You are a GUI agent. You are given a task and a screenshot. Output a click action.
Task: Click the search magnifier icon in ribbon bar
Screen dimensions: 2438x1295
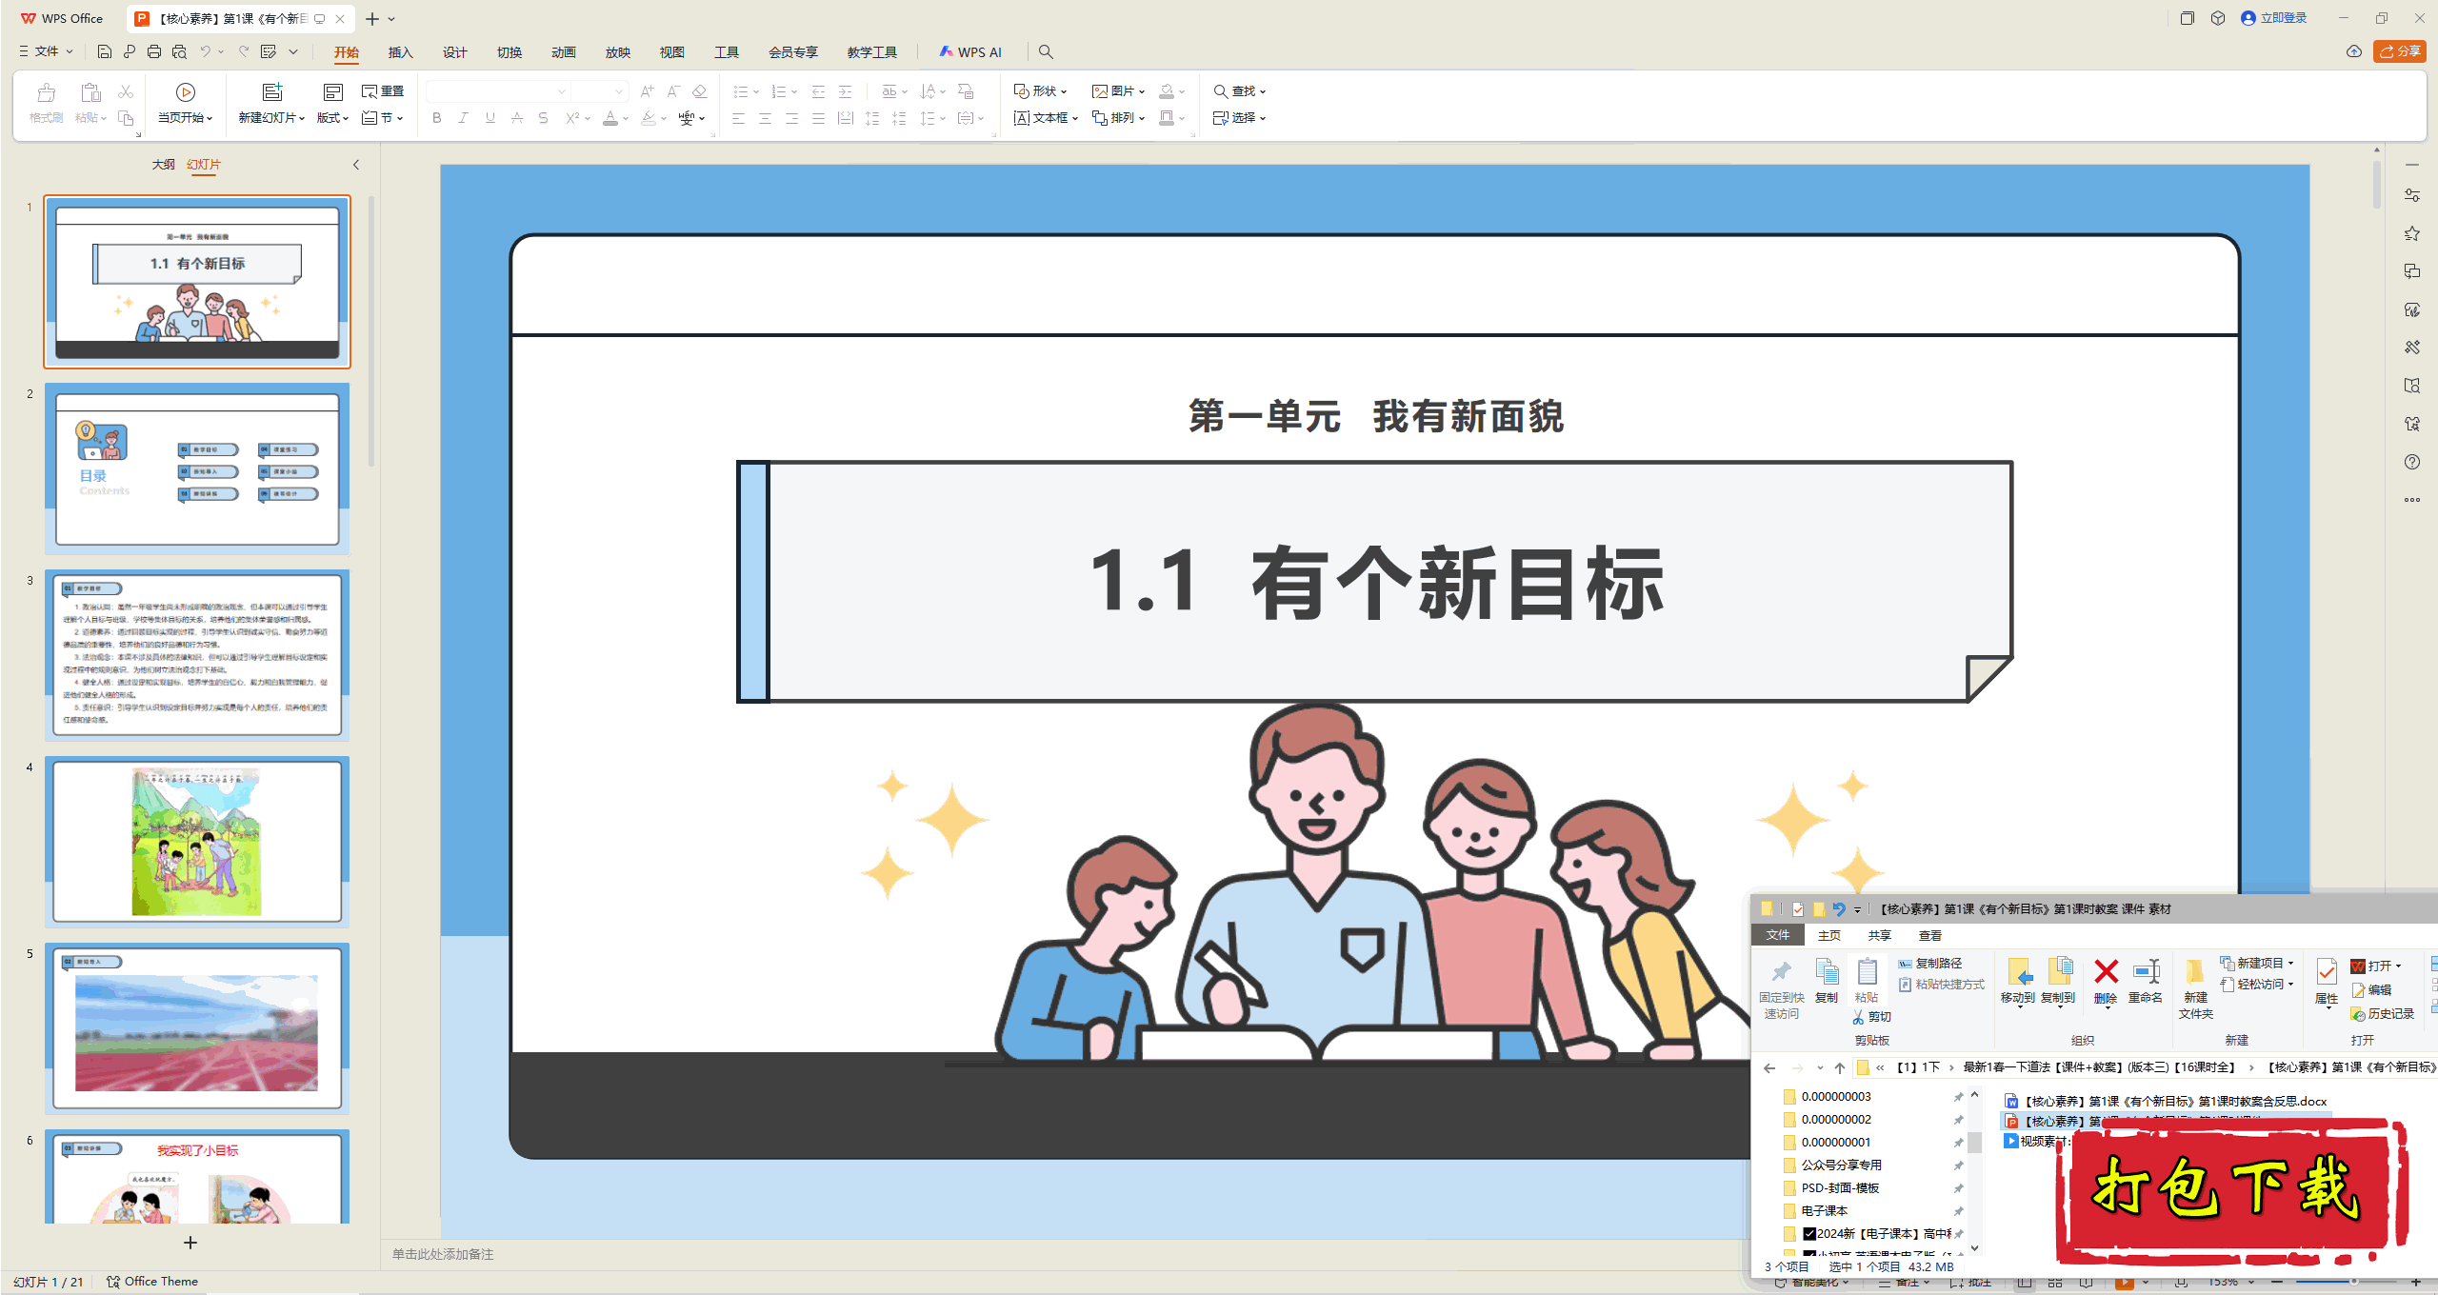[x=1046, y=52]
